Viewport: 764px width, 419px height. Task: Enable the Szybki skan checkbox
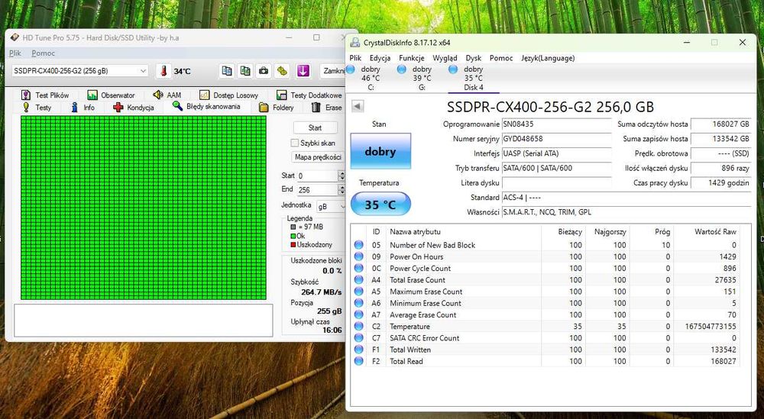[295, 143]
